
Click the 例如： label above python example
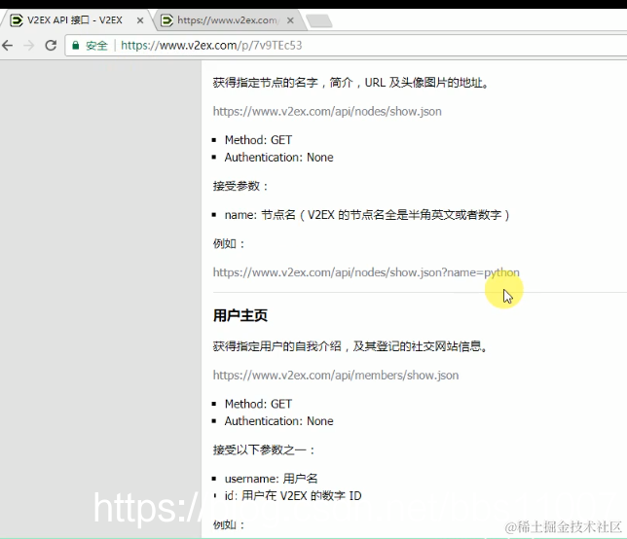pos(229,244)
